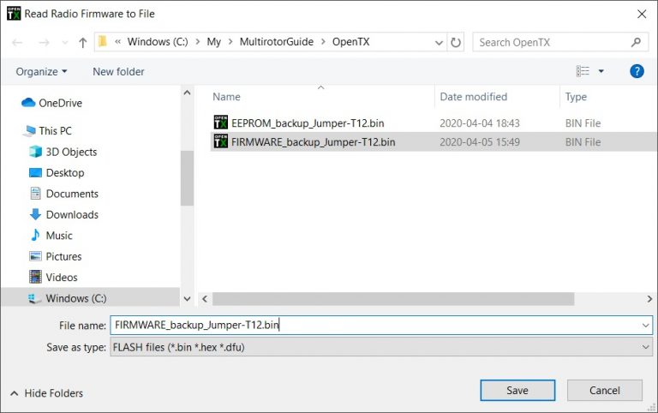Select OneDrive in the navigation pane

pyautogui.click(x=61, y=103)
